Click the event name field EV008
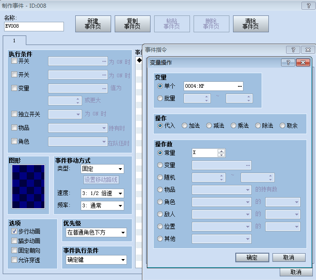Screen dimensions: 316x280 coord(34,26)
